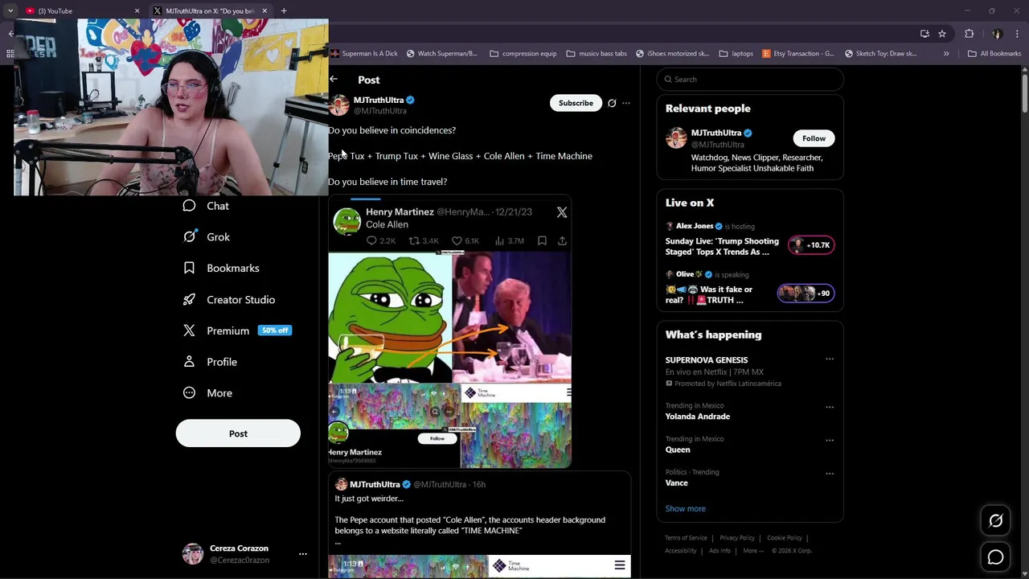Open the Superman Is A Dick bookmark

pyautogui.click(x=364, y=54)
